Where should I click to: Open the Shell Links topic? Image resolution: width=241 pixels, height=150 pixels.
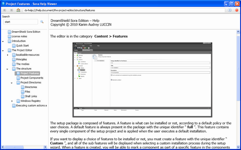click(x=31, y=96)
